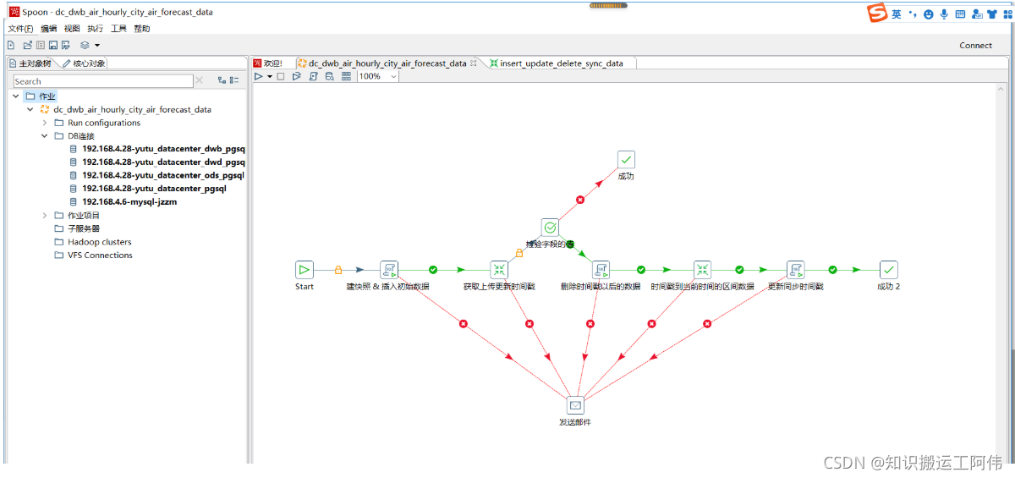1015x478 pixels.
Task: Click the replay job toolbar icon
Action: coord(297,76)
